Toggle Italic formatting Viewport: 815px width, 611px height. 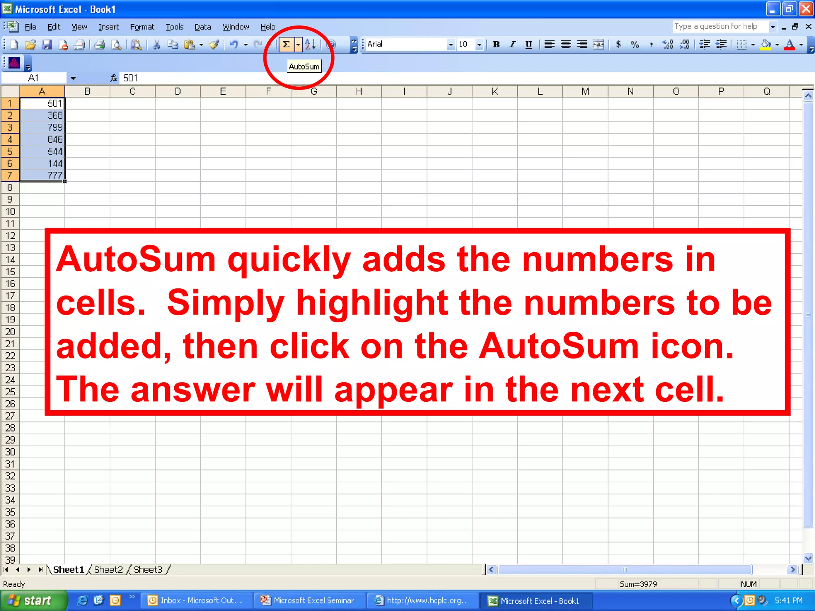tap(512, 45)
